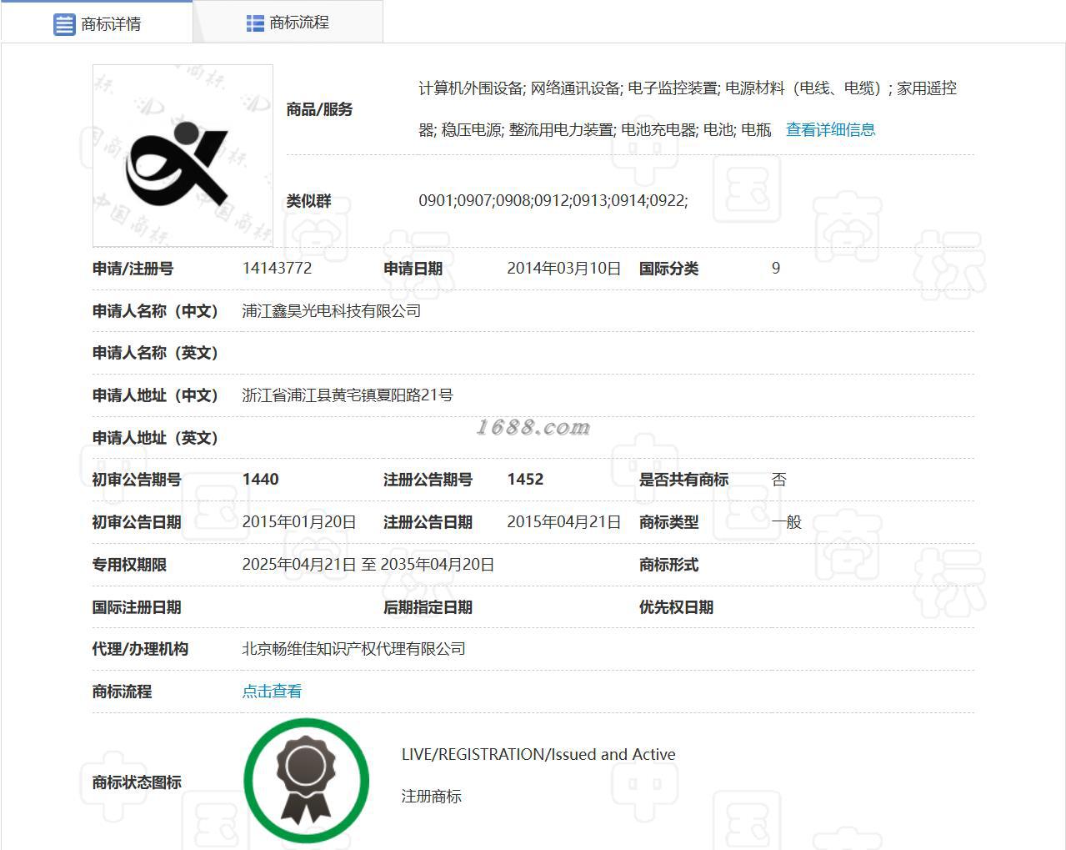Click the 商标详情 tab list icon

coord(64,24)
